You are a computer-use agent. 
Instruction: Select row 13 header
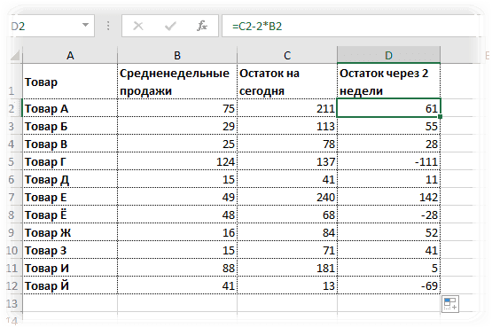pyautogui.click(x=14, y=303)
